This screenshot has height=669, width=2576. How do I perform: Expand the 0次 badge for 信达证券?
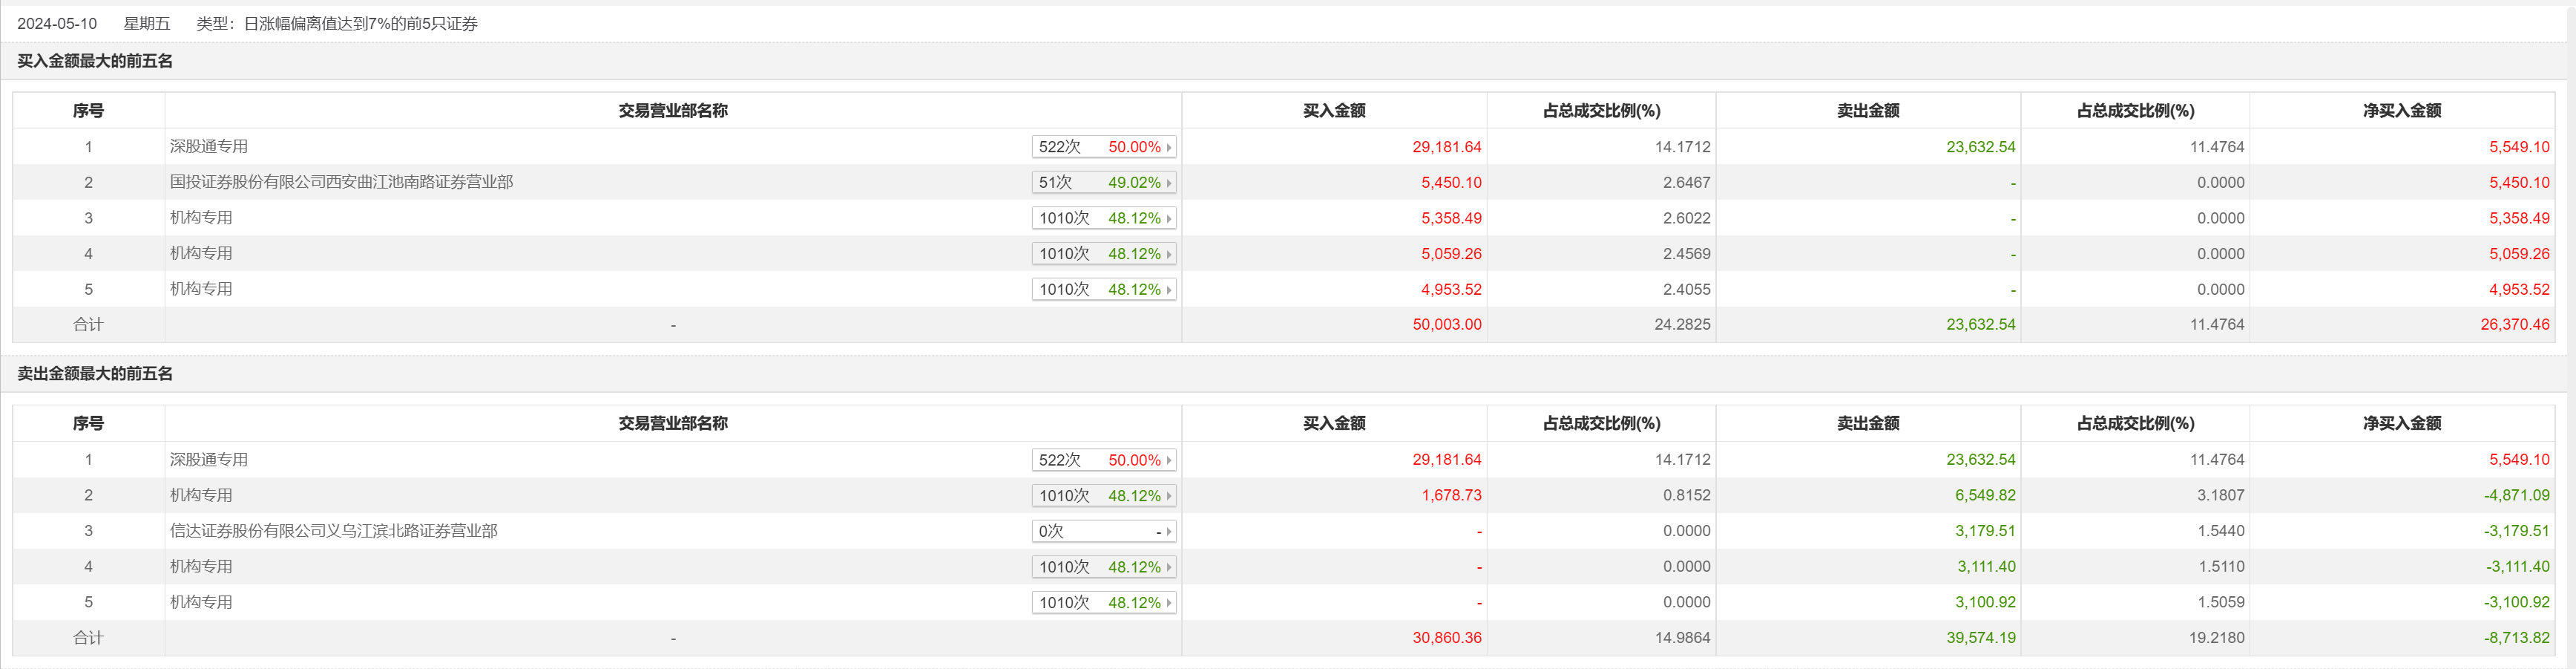[1103, 532]
